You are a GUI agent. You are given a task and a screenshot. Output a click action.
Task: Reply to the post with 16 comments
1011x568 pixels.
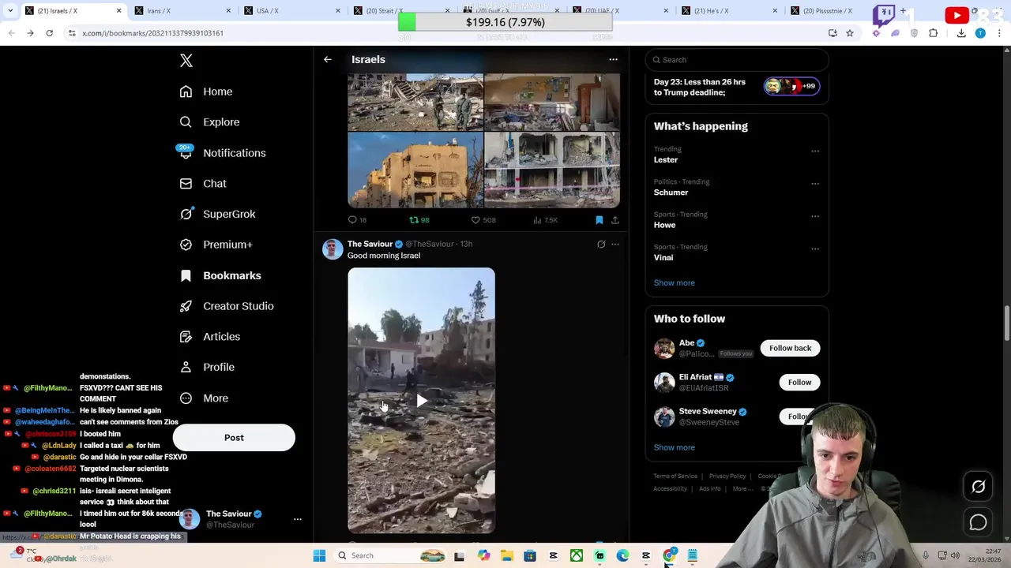pyautogui.click(x=357, y=220)
